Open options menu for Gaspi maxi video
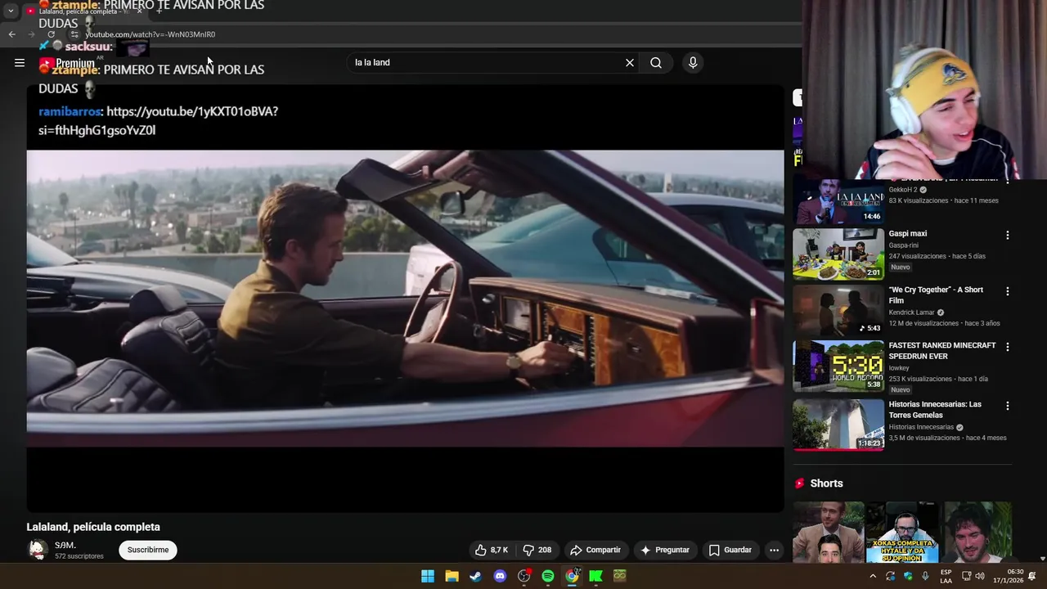Viewport: 1047px width, 589px height. pyautogui.click(x=1007, y=235)
